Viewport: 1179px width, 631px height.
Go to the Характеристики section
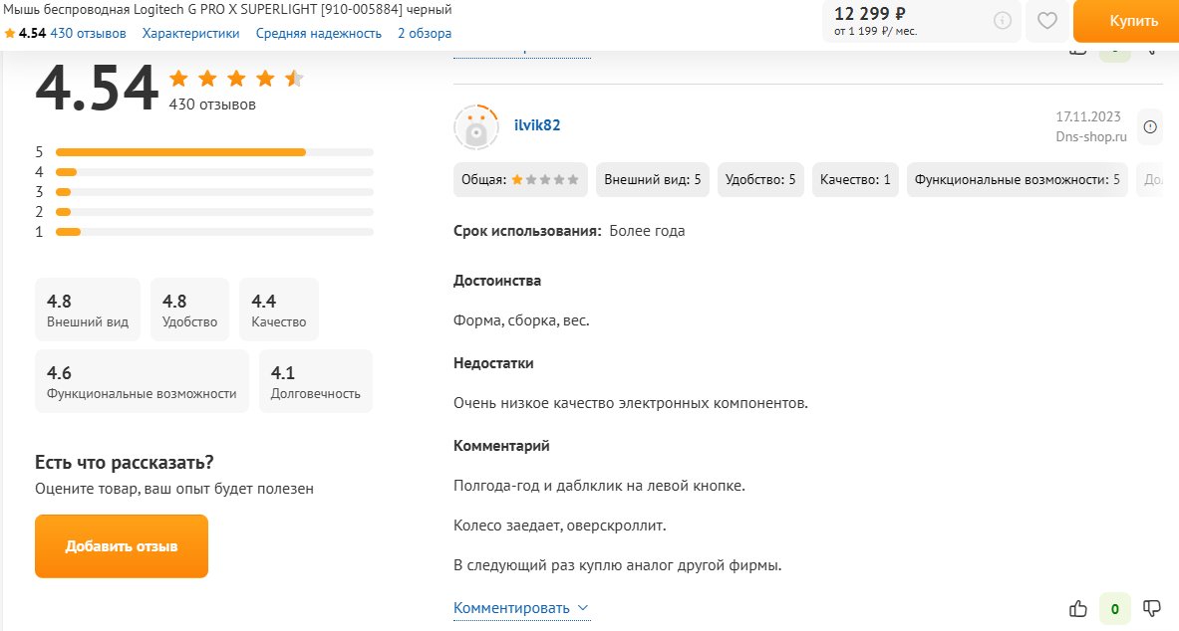[191, 33]
